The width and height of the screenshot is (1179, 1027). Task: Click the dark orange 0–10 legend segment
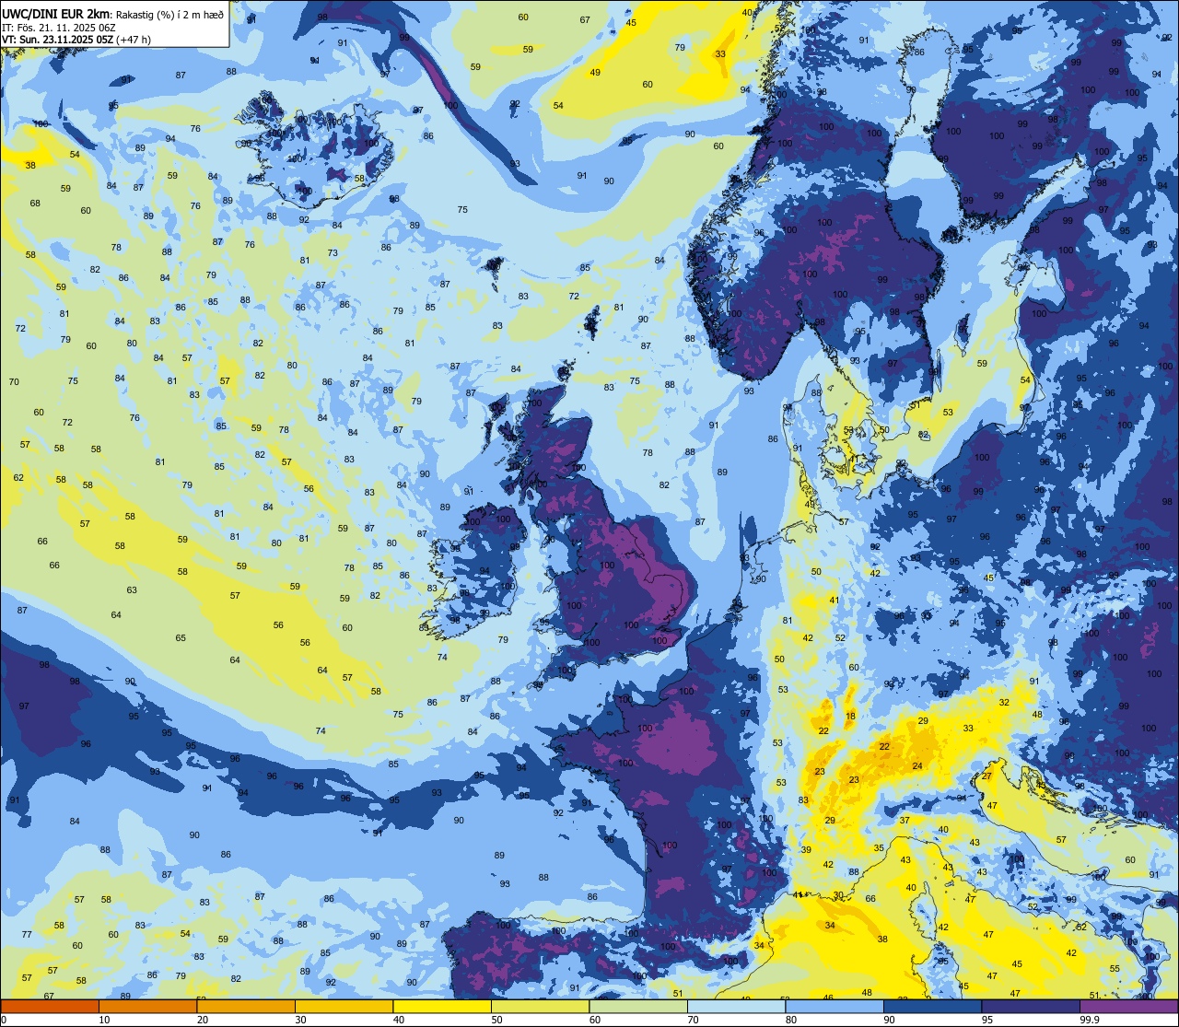pos(50,1006)
